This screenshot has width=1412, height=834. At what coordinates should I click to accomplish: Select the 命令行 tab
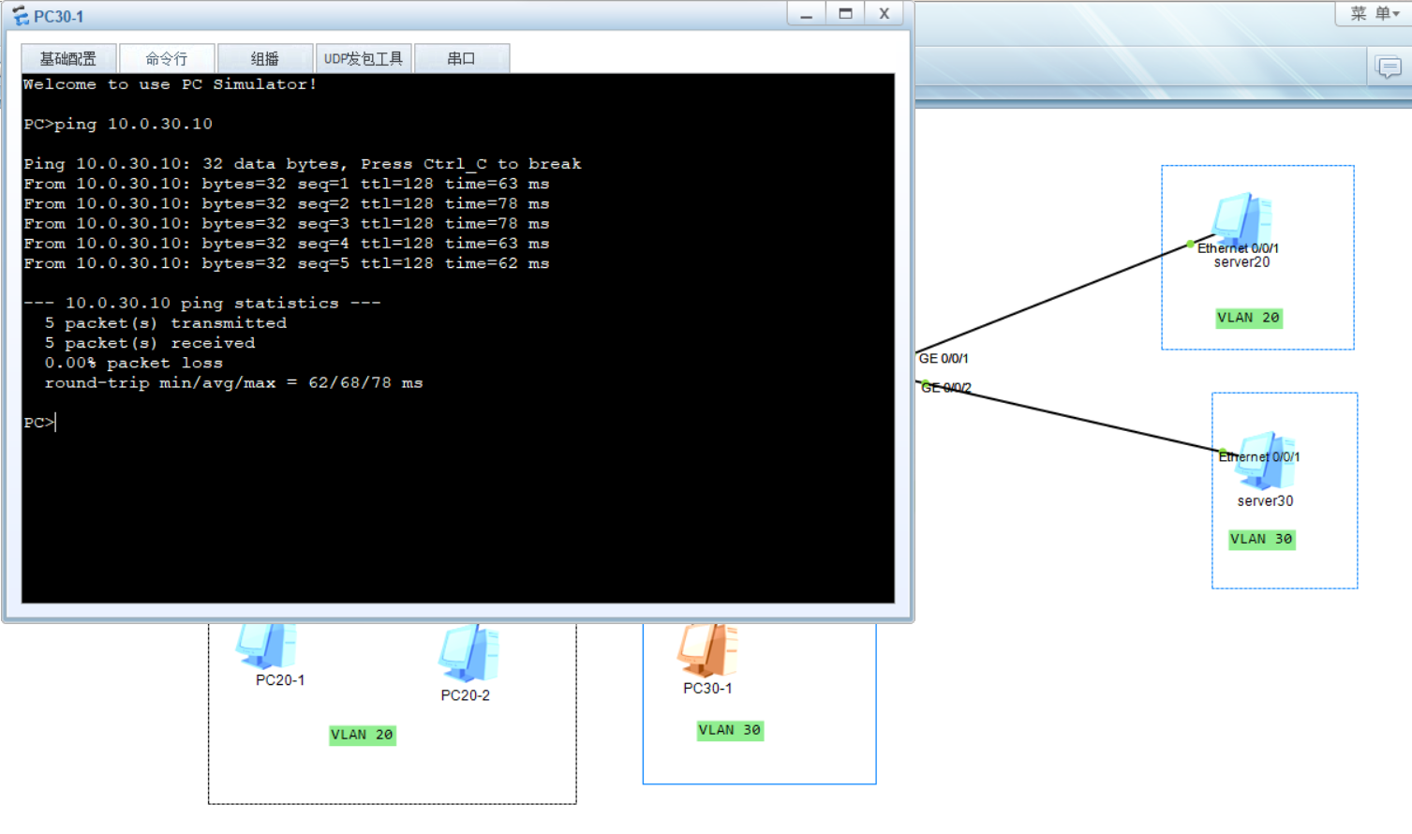point(166,57)
